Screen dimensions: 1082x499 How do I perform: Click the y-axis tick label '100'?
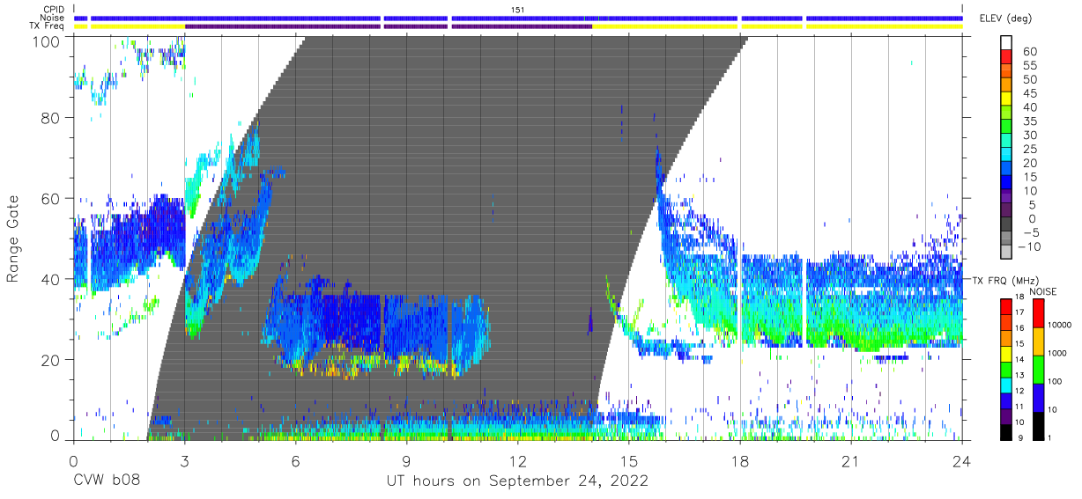pos(45,40)
